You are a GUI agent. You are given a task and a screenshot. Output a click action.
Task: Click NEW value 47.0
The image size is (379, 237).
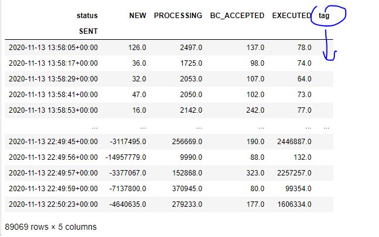(x=139, y=95)
